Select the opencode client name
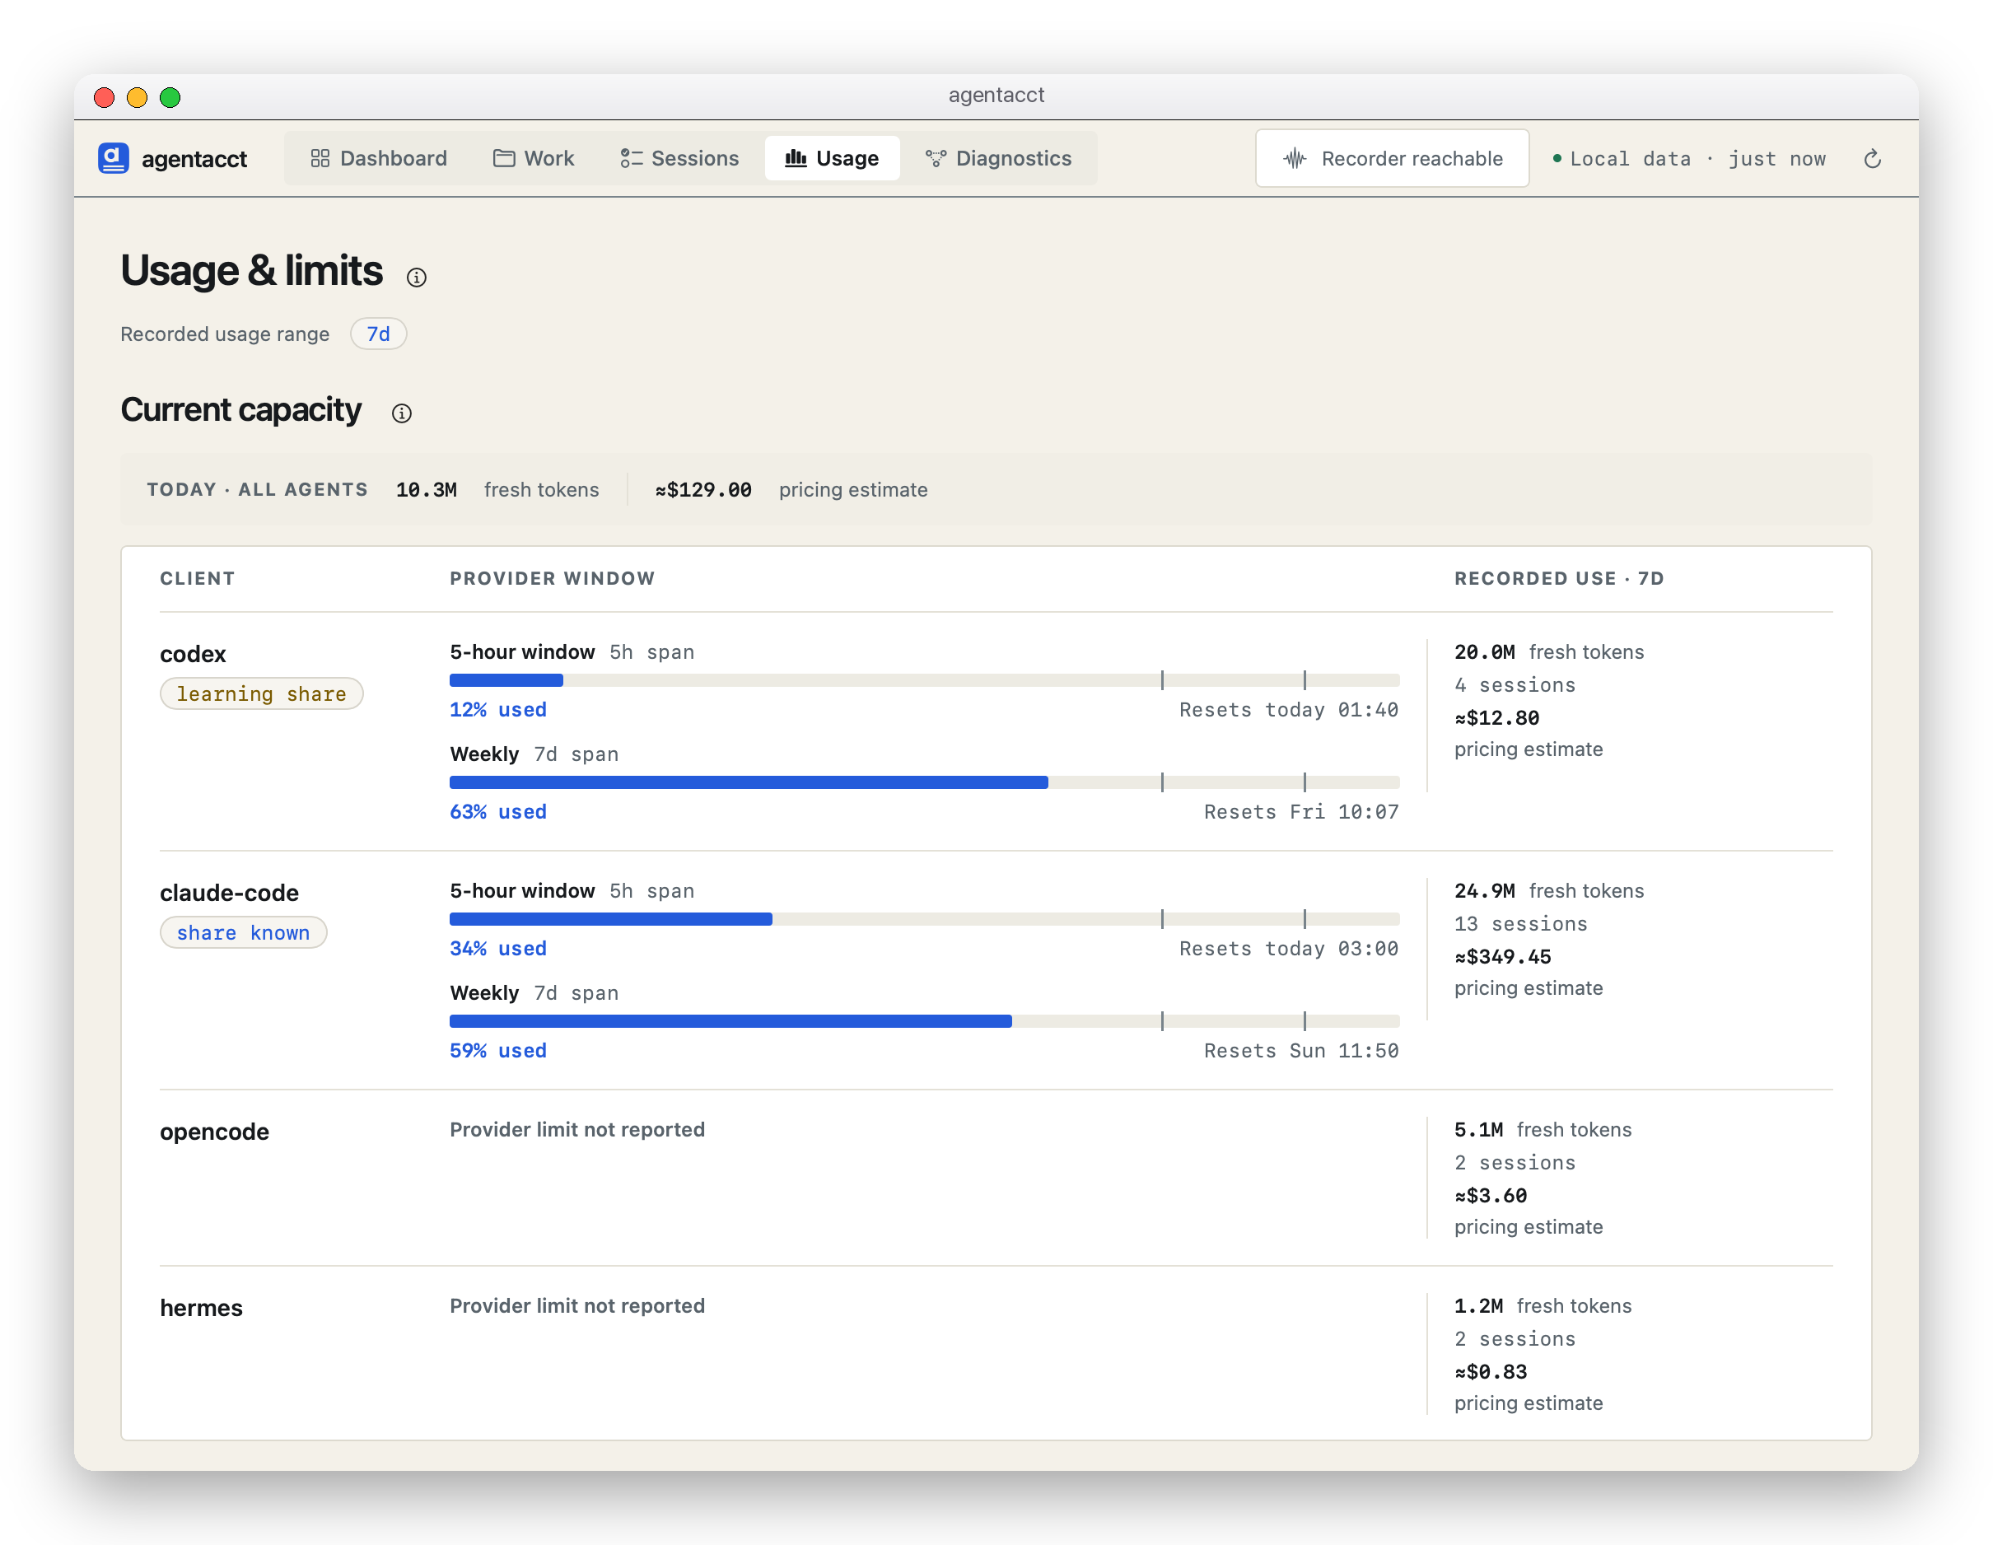This screenshot has width=1993, height=1545. point(214,1132)
